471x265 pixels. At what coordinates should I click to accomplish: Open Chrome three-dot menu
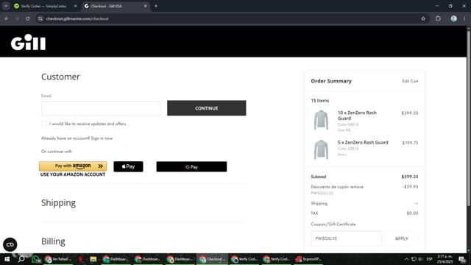click(x=464, y=18)
